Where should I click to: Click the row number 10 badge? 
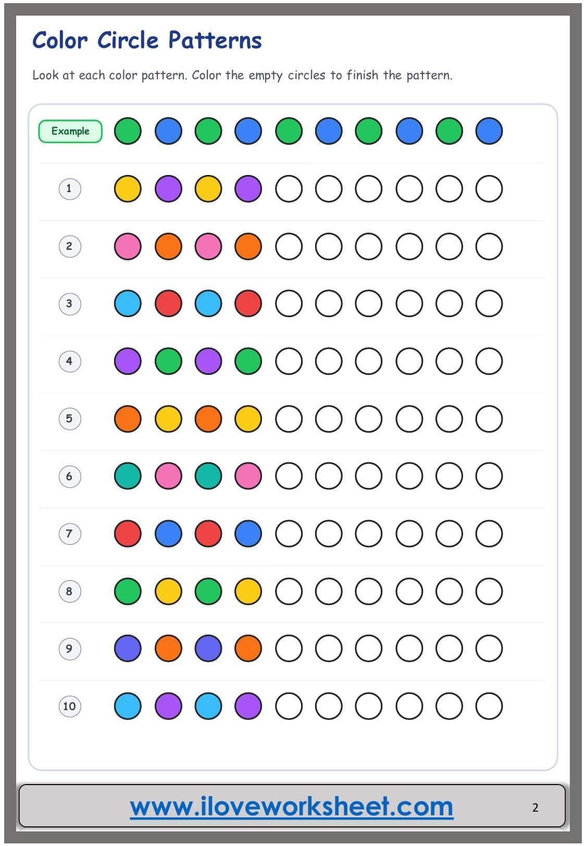69,706
